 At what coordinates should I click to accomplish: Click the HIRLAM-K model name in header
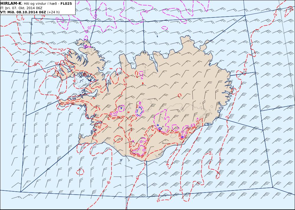11,4
